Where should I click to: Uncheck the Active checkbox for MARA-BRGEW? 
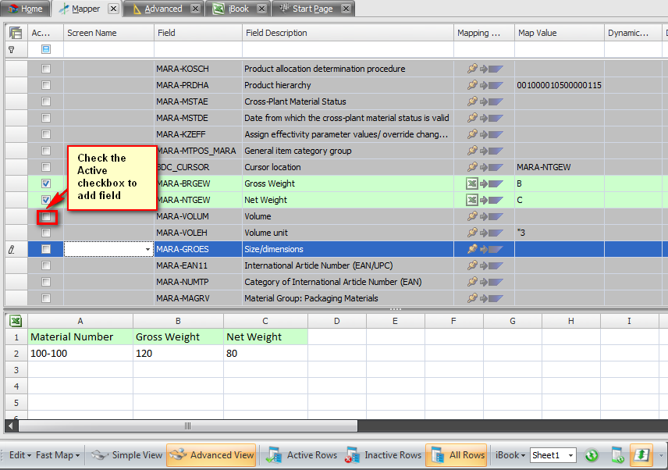[x=45, y=183]
